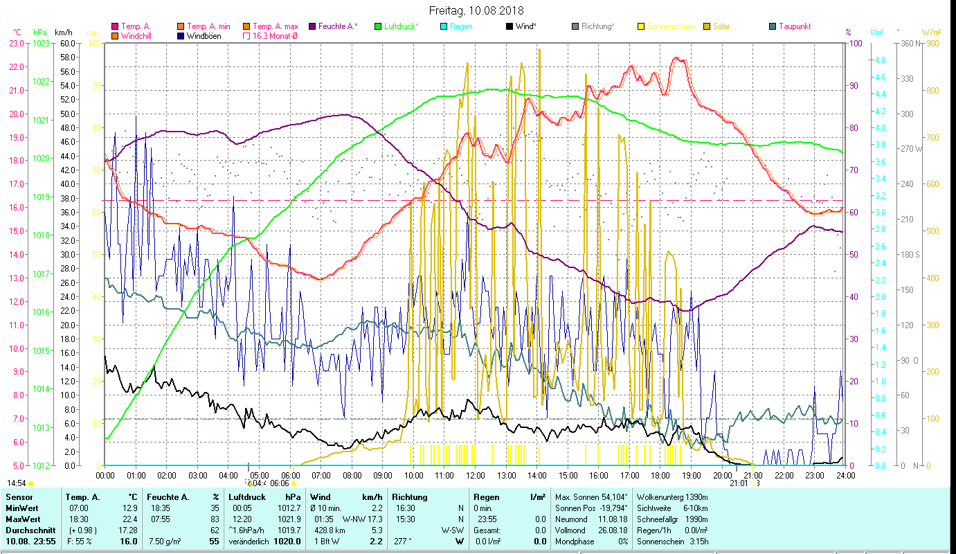Click the blue Windböen legend swatch
This screenshot has width=956, height=554.
point(181,35)
